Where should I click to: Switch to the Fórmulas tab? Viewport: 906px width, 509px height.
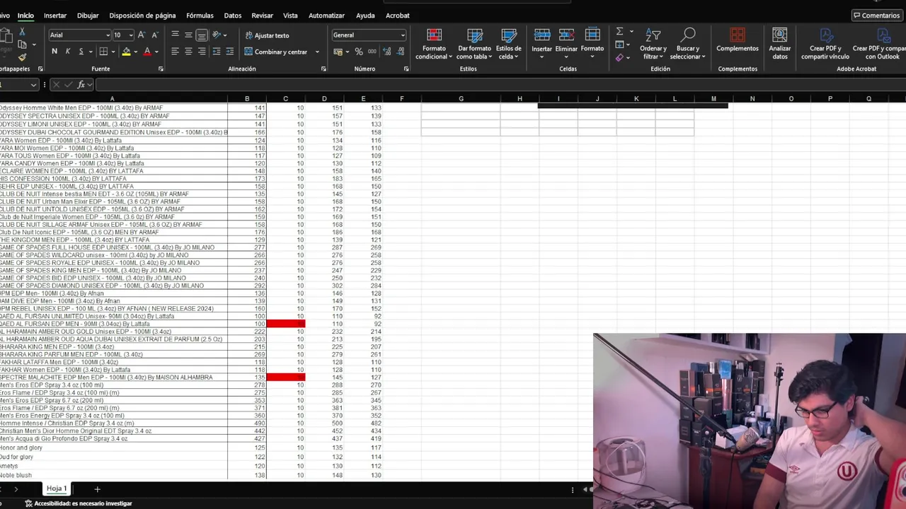(x=200, y=16)
